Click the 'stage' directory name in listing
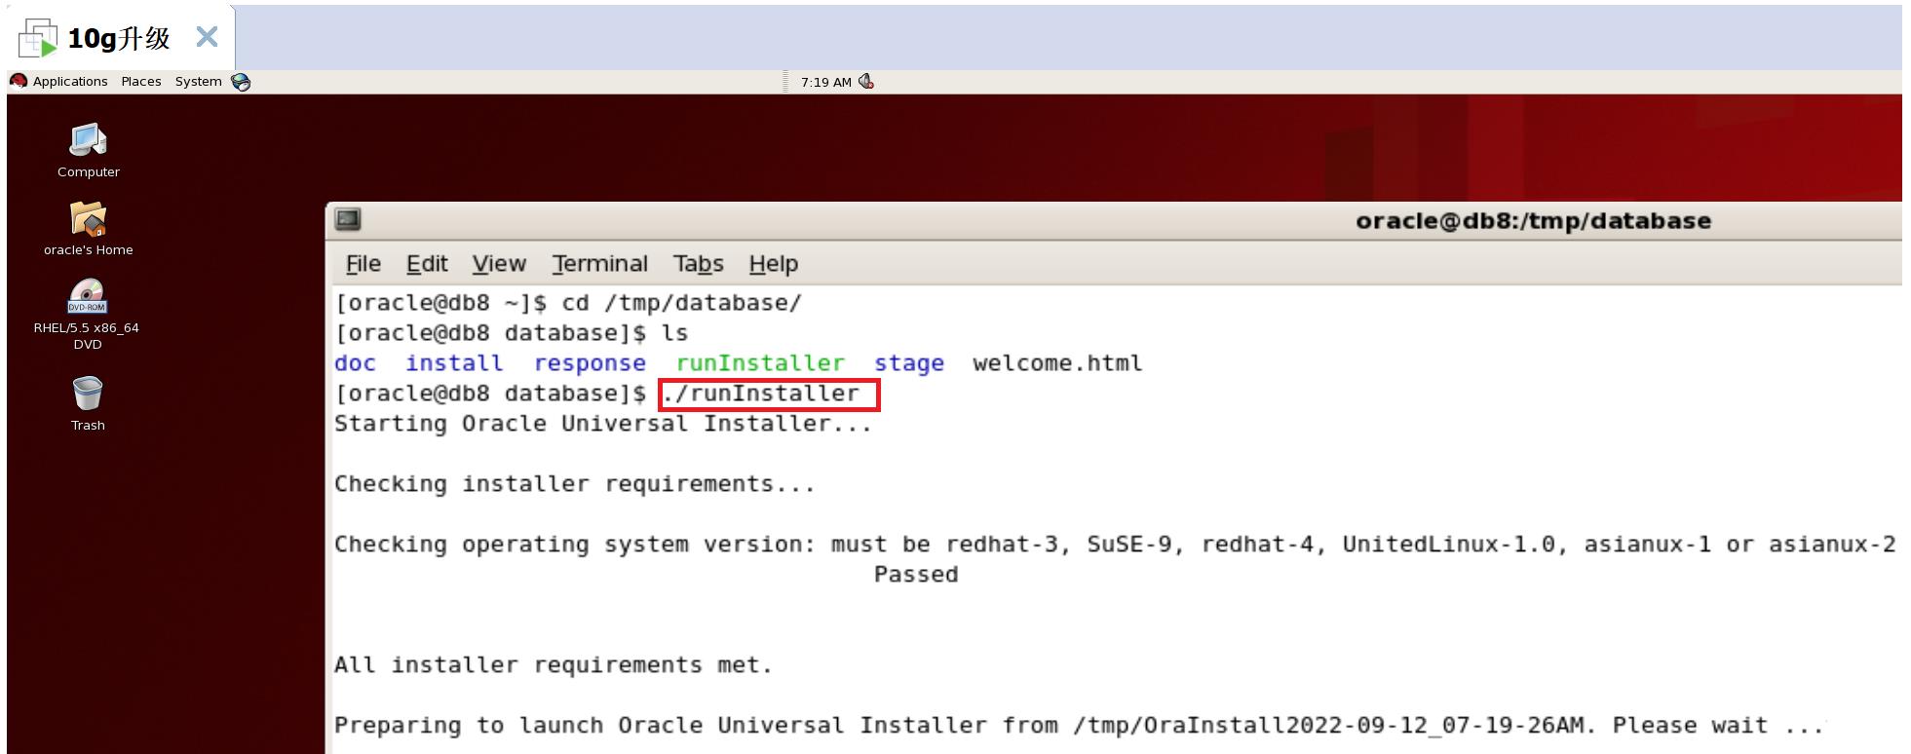Viewport: 1911px width, 754px height. click(x=908, y=363)
